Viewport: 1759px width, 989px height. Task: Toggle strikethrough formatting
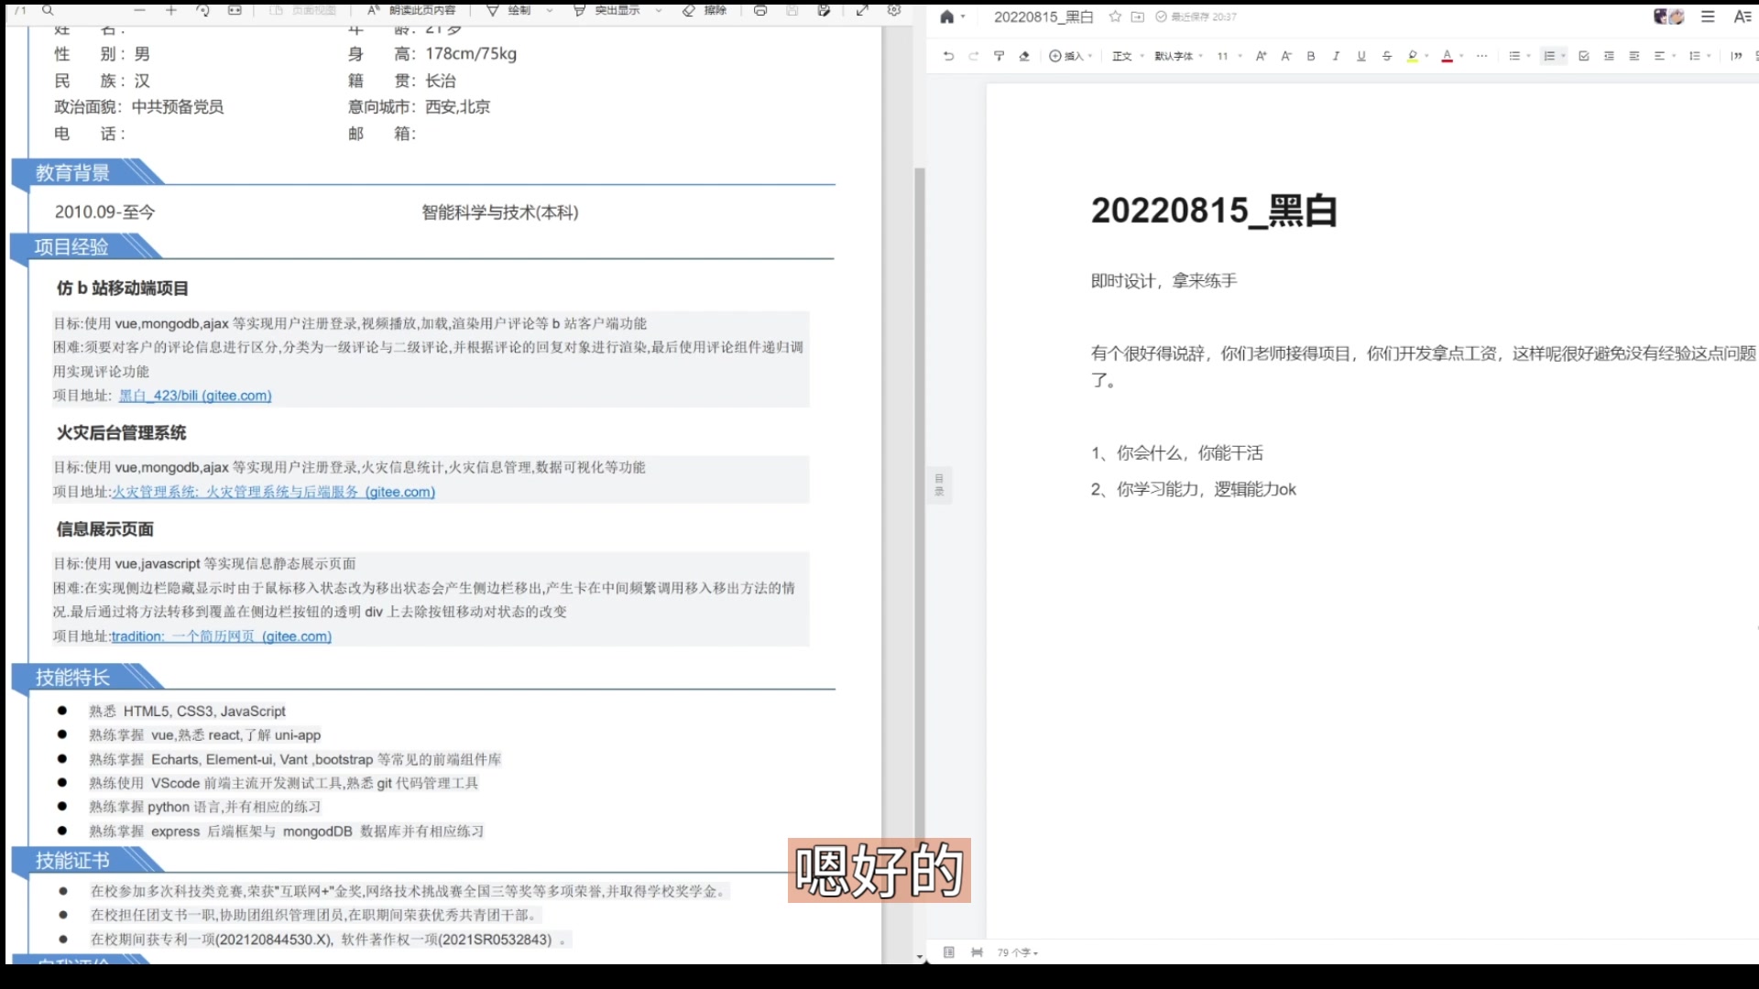pyautogui.click(x=1387, y=56)
